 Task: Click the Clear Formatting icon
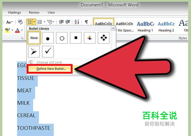tap(20, 22)
